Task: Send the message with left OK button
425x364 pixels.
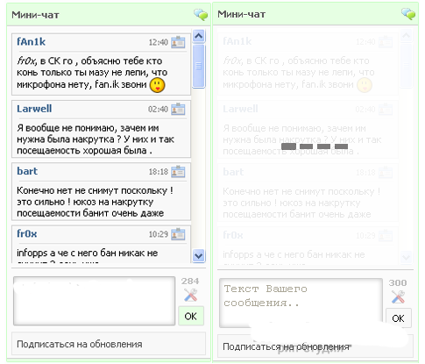Action: [x=191, y=316]
